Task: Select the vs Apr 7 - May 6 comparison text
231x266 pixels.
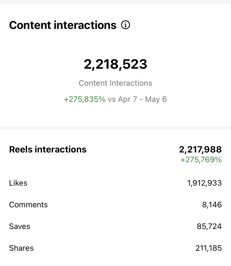Action: (x=137, y=99)
